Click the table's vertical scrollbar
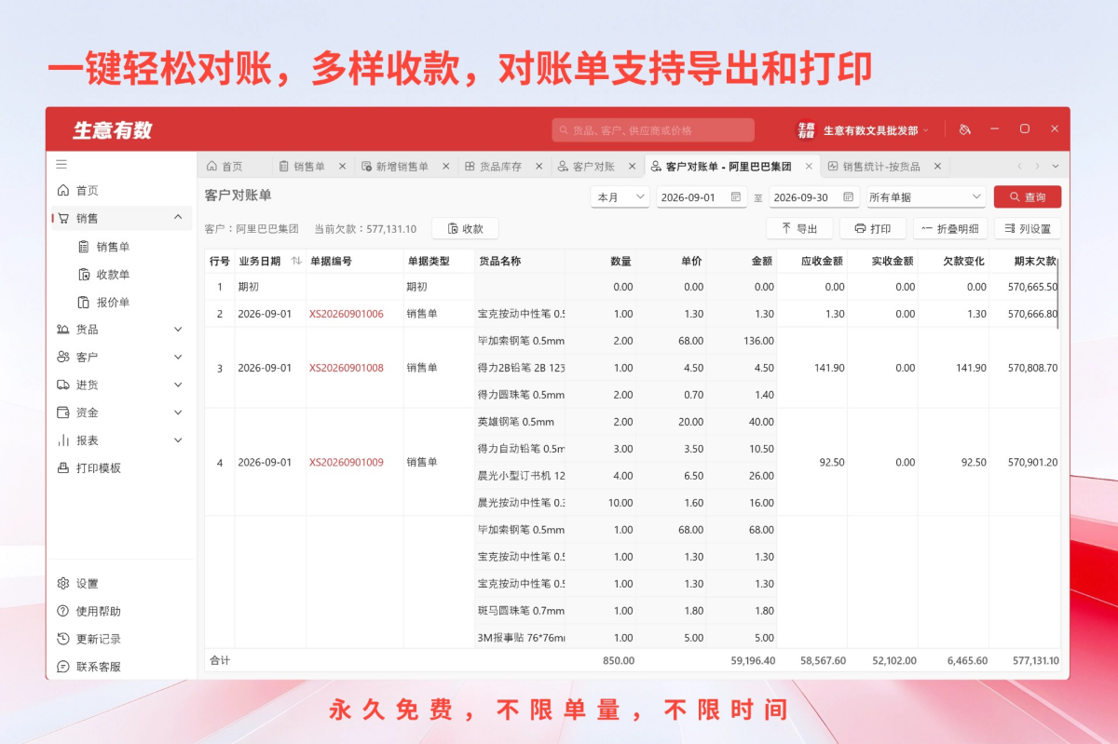 click(x=1058, y=293)
